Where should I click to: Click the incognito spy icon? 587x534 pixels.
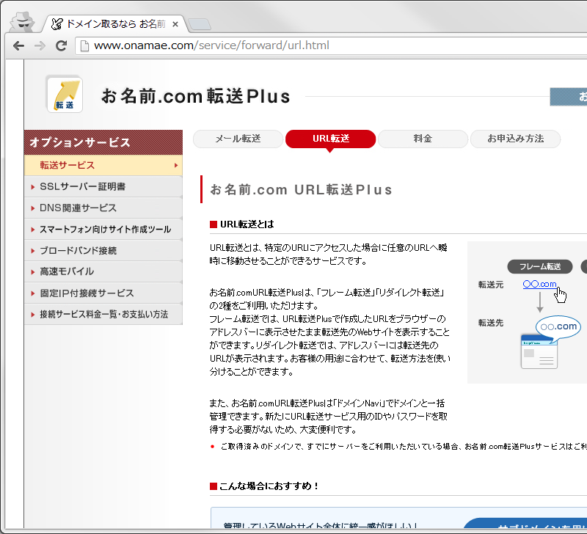point(23,22)
